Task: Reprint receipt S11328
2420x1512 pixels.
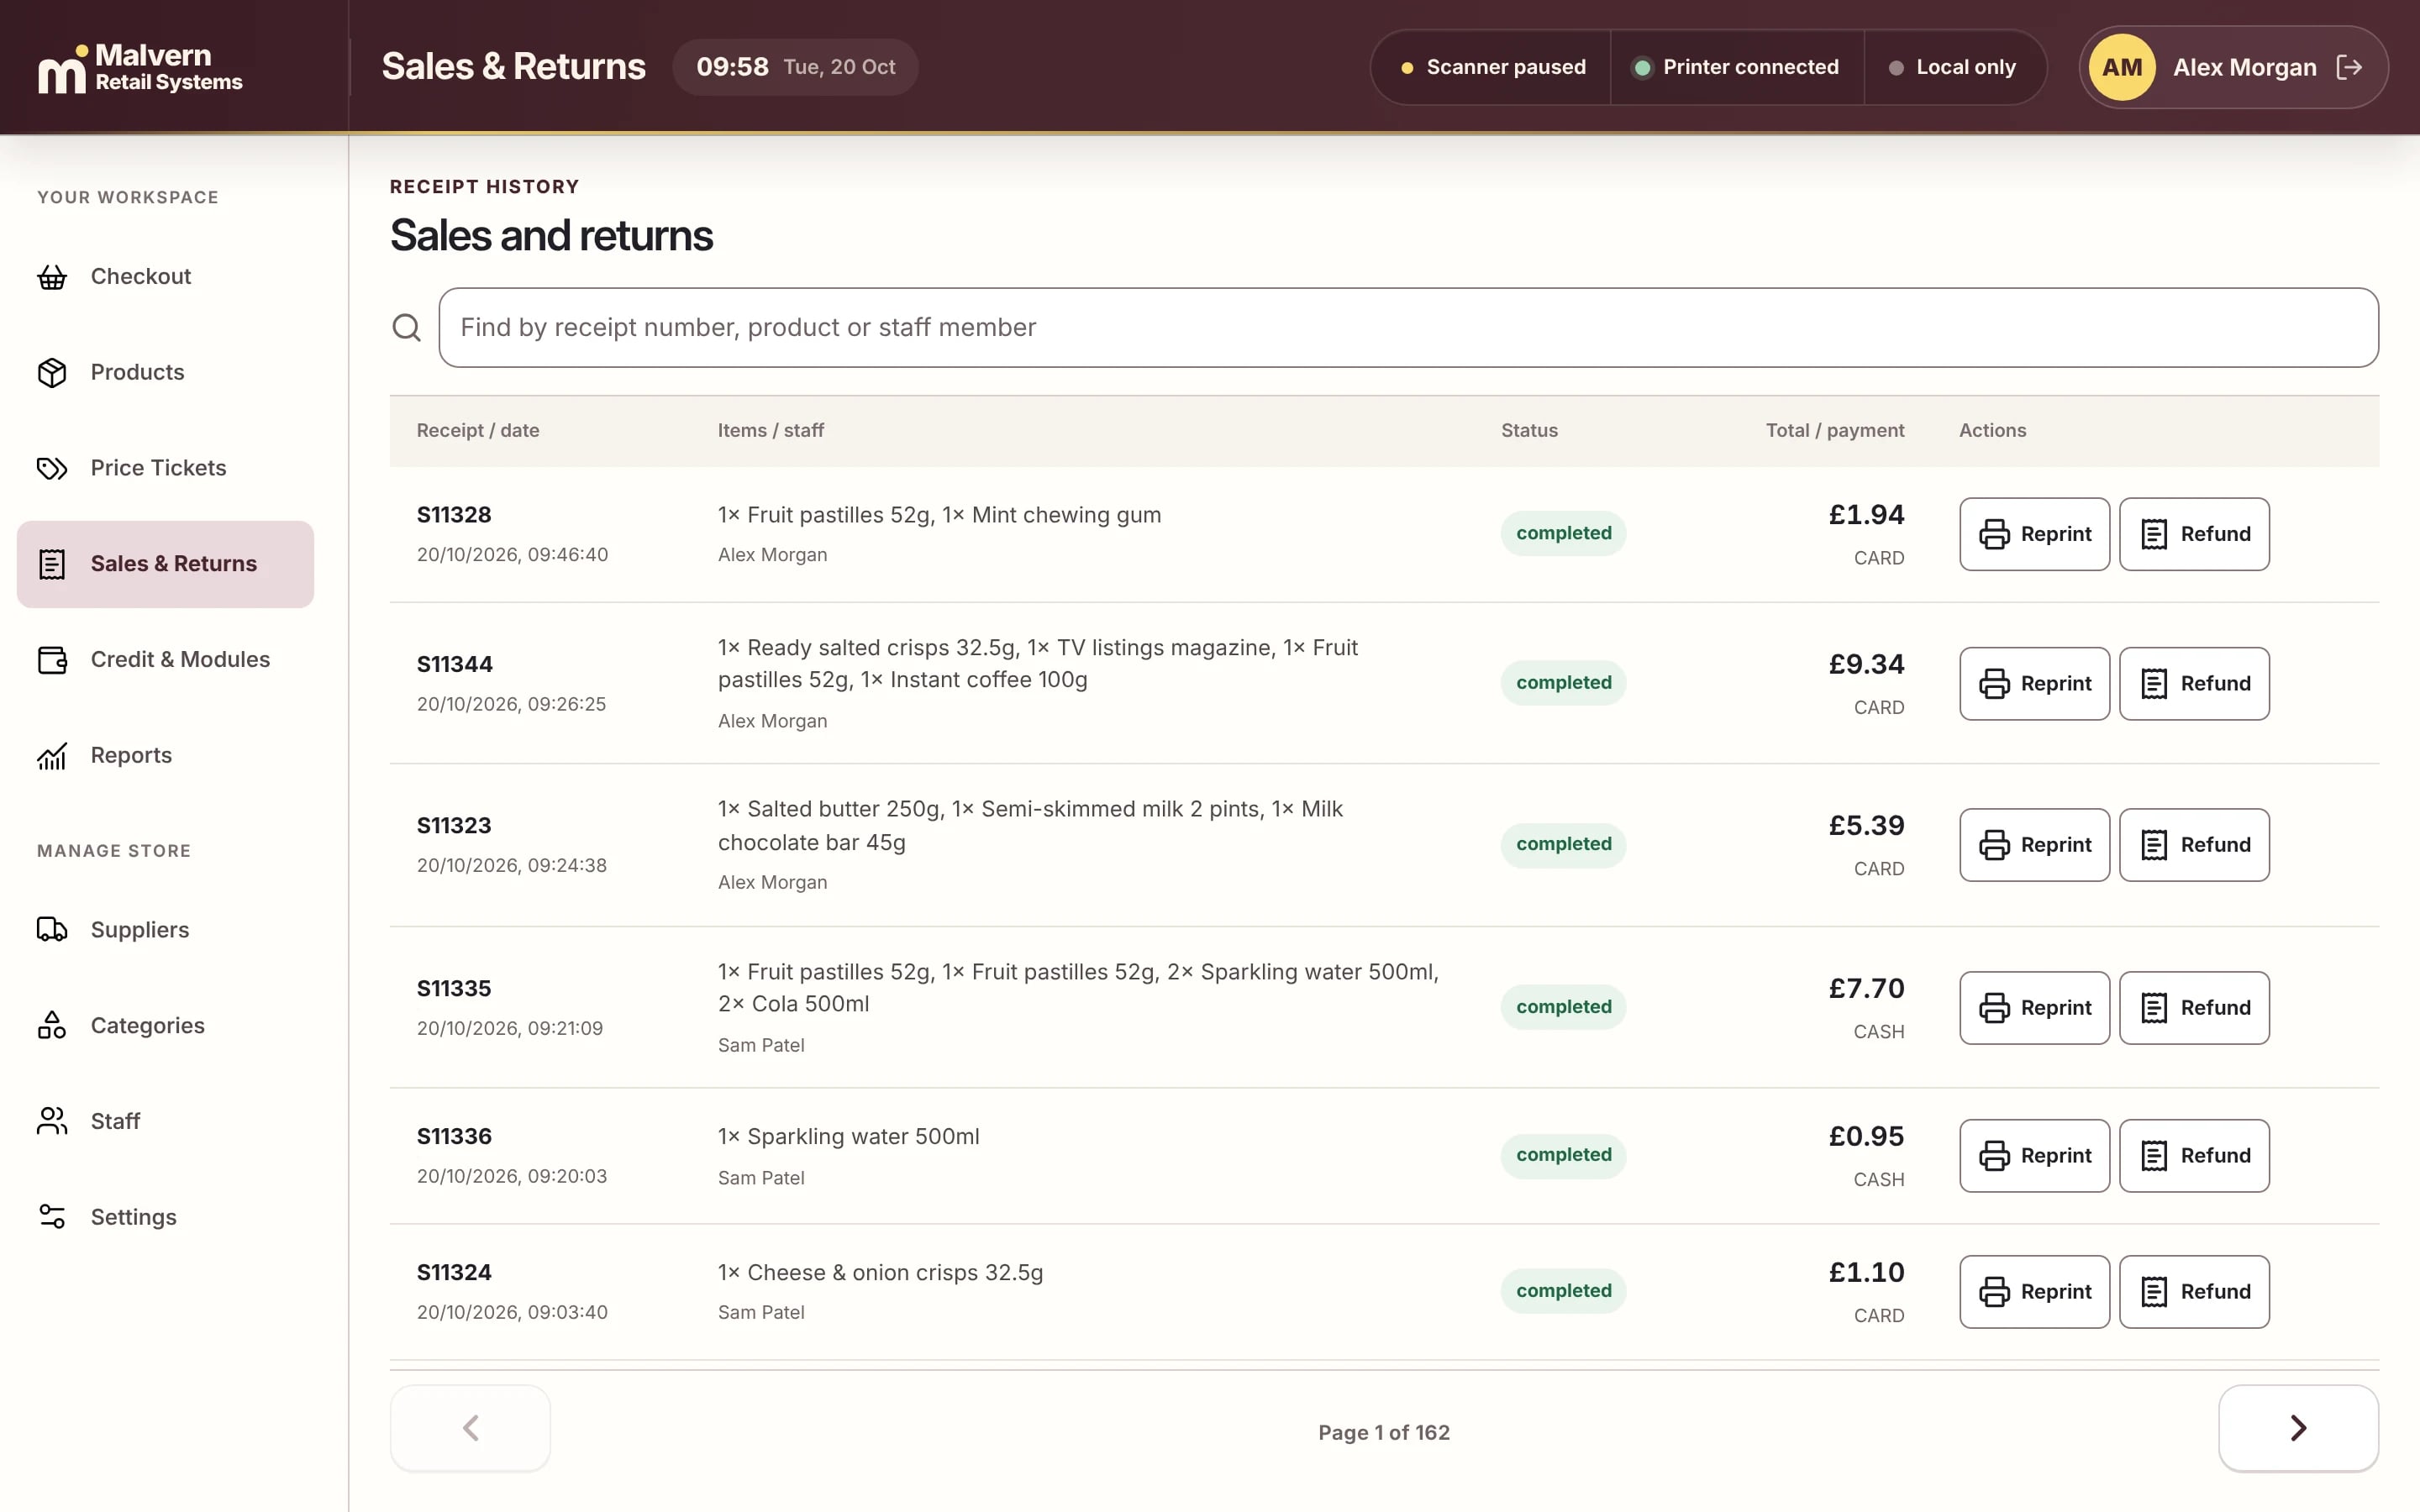Action: 2034,534
